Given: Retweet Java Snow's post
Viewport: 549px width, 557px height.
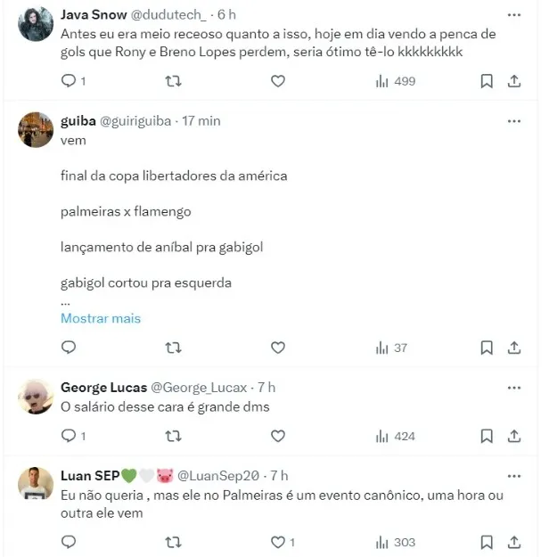Looking at the screenshot, I should click(175, 81).
